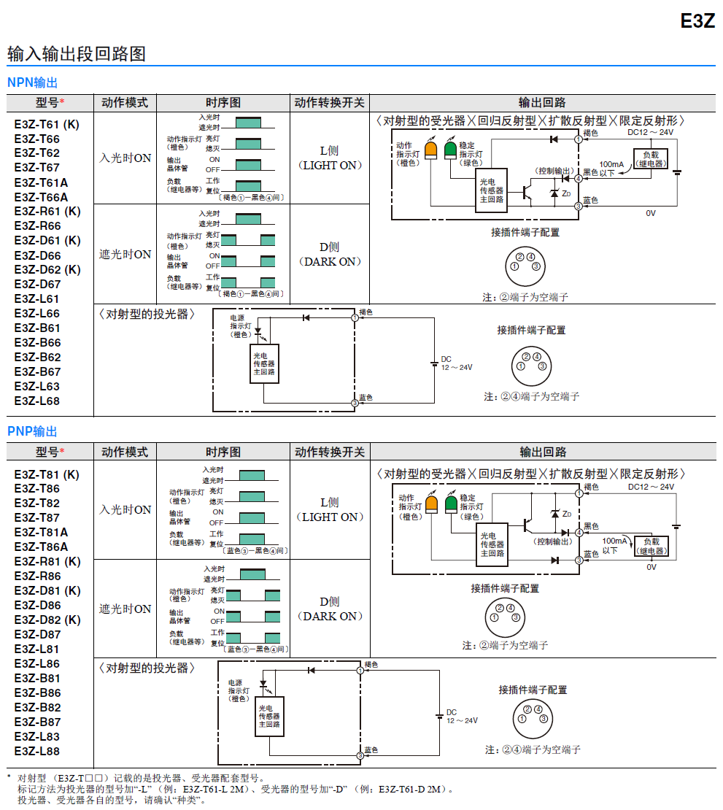Select model E3Z-L61
The height and width of the screenshot is (810, 723).
click(x=36, y=298)
